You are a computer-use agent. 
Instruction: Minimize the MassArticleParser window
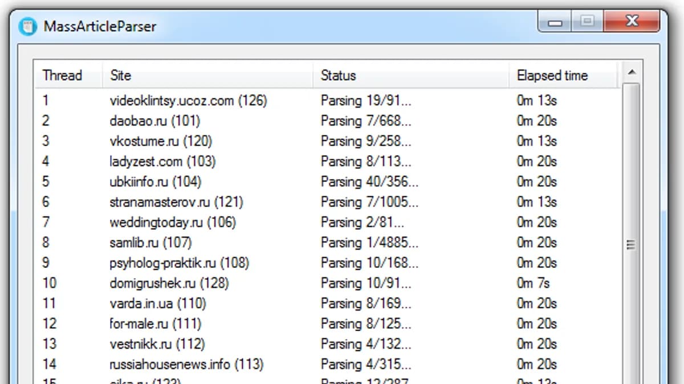tap(556, 23)
